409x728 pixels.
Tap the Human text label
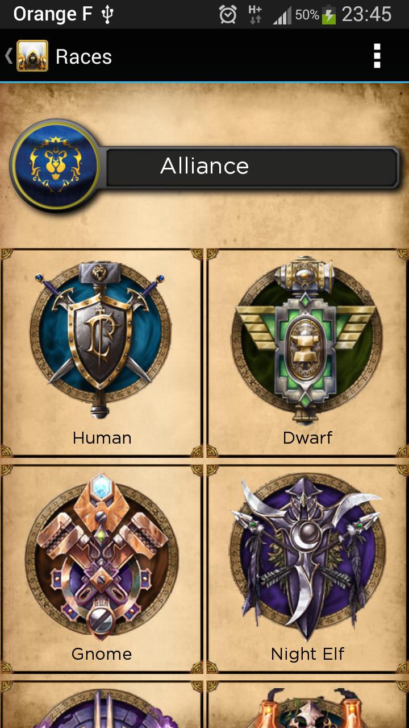coord(102,438)
